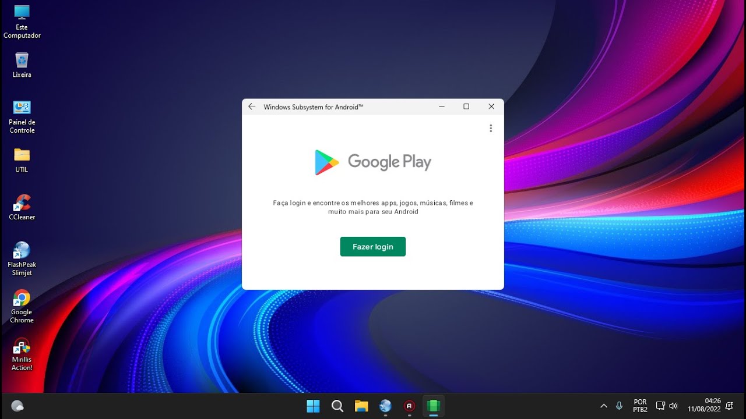
Task: Select FlashPeak Slimjet desktop shortcut
Action: click(x=22, y=259)
